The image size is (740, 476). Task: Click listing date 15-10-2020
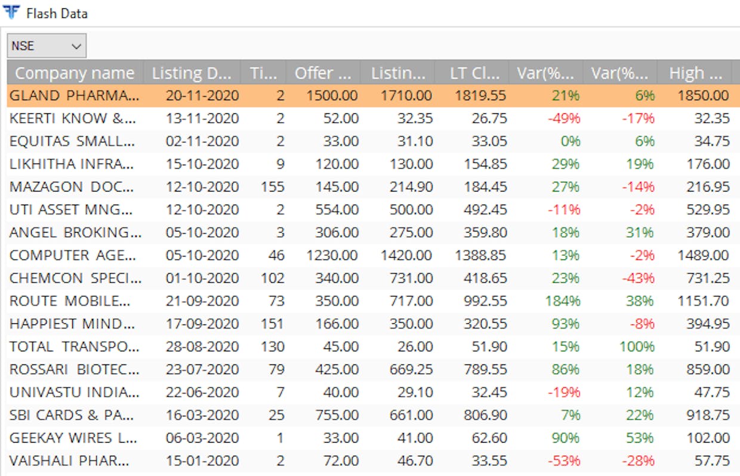click(x=202, y=164)
